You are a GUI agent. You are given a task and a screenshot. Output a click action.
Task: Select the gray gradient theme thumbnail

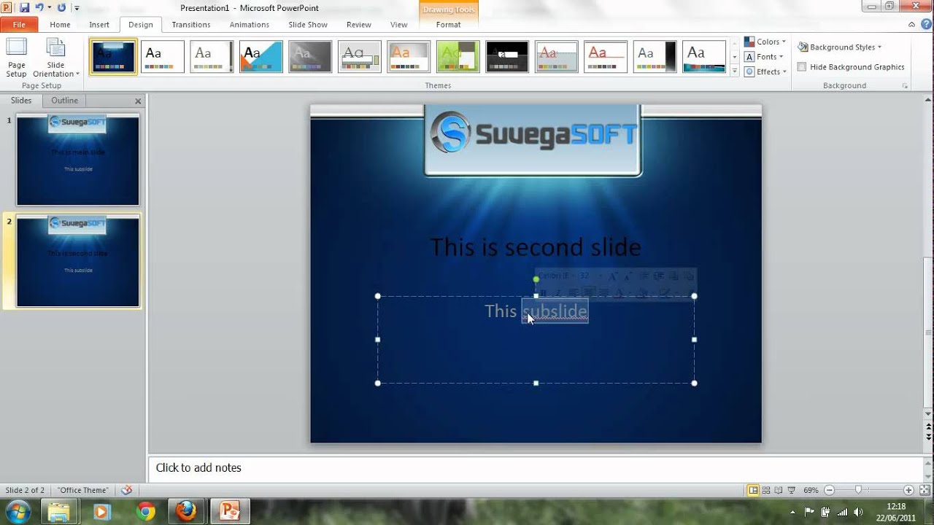click(310, 57)
